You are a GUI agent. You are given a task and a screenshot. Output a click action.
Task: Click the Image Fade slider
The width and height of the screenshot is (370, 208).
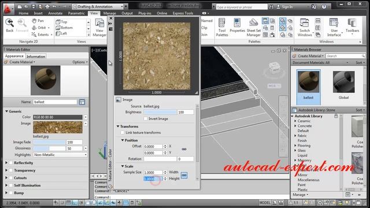point(49,142)
